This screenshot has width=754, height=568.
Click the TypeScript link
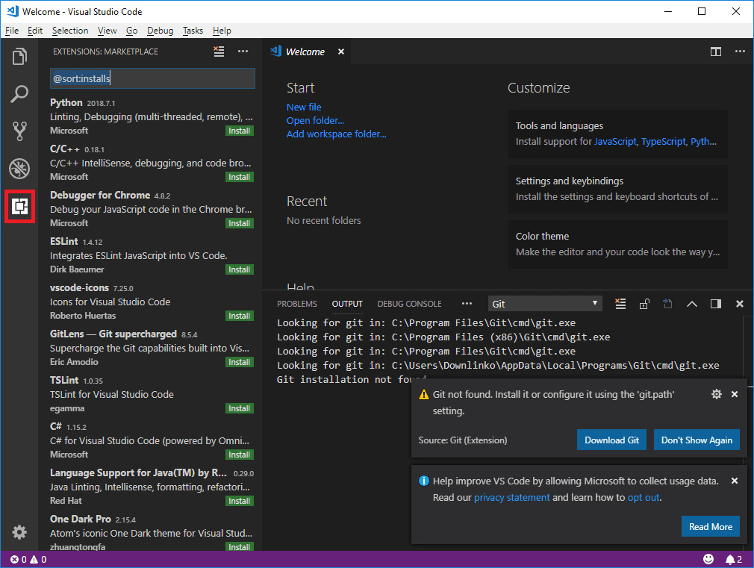coord(664,141)
